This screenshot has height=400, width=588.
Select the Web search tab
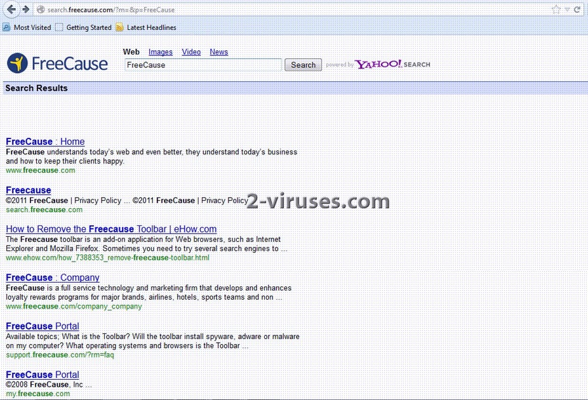coord(131,51)
